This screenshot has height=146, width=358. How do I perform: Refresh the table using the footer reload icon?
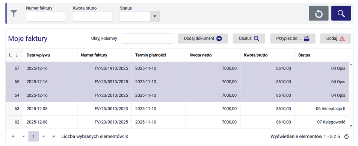coord(346,136)
